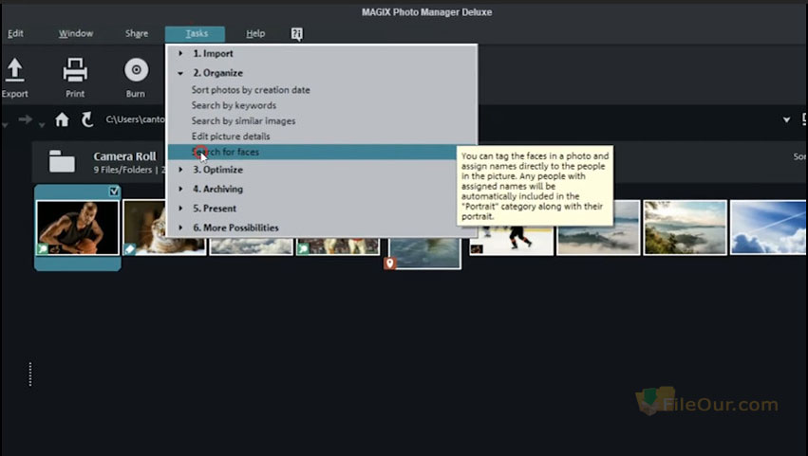The width and height of the screenshot is (808, 456).
Task: Click the location pin marker on the sea photo
Action: pos(390,264)
